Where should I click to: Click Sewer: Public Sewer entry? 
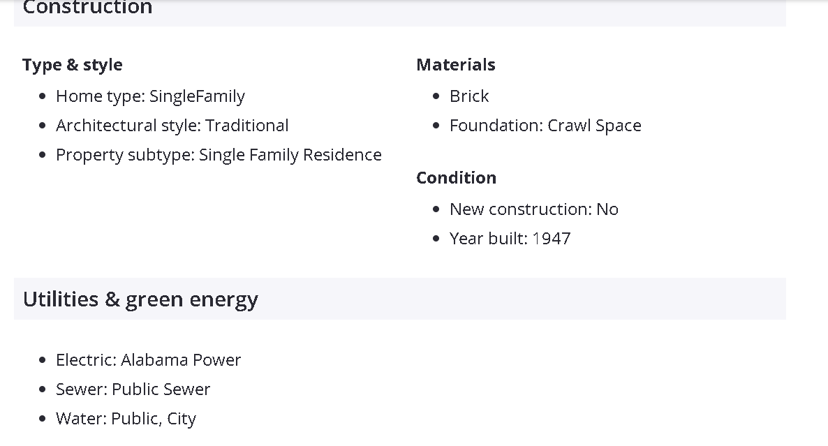pyautogui.click(x=133, y=389)
